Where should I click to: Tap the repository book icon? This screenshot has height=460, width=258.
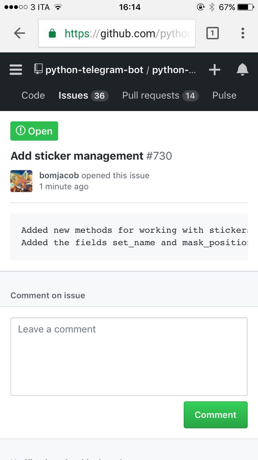point(38,69)
